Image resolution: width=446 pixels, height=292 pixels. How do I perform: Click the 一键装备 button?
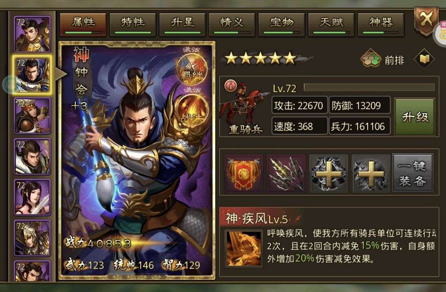click(x=413, y=173)
